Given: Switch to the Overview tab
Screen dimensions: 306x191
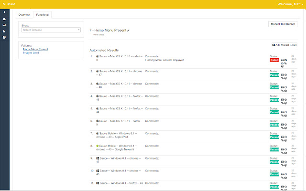Looking at the screenshot, I should (24, 15).
